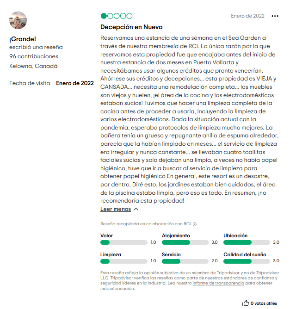The image size is (290, 309).
Task: Click the three-dot more options icon
Action: pyautogui.click(x=275, y=16)
